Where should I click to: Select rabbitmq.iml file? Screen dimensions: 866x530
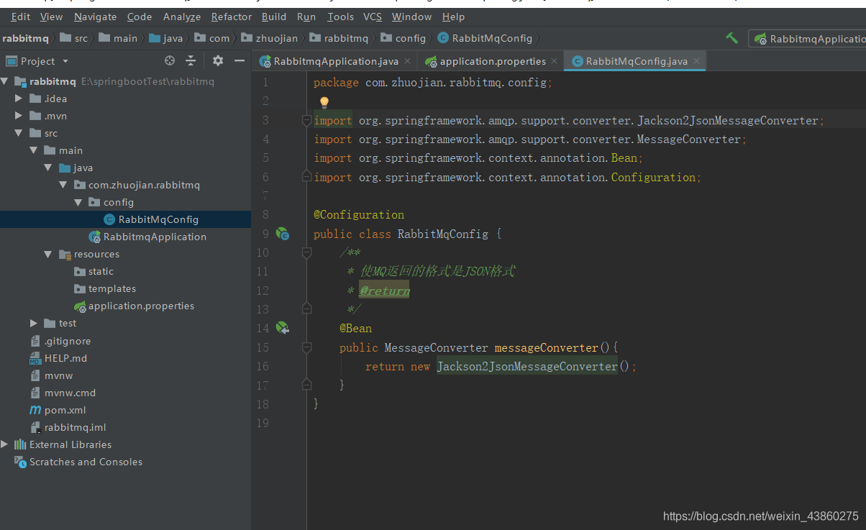pyautogui.click(x=75, y=427)
